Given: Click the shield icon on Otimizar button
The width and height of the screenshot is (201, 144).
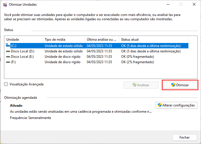Looking at the screenshot, I should 173,85.
